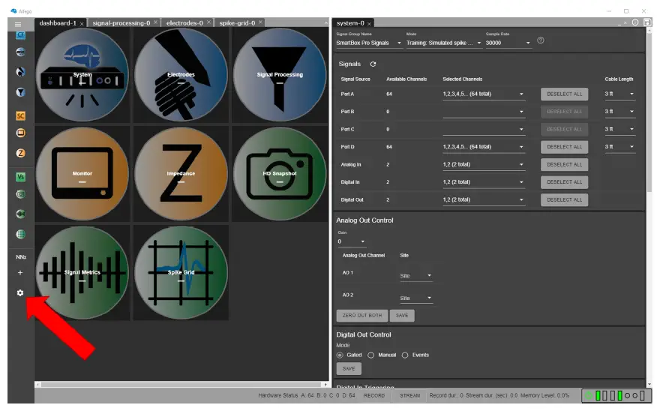
Task: Click Deselect All for Port D
Action: click(565, 147)
